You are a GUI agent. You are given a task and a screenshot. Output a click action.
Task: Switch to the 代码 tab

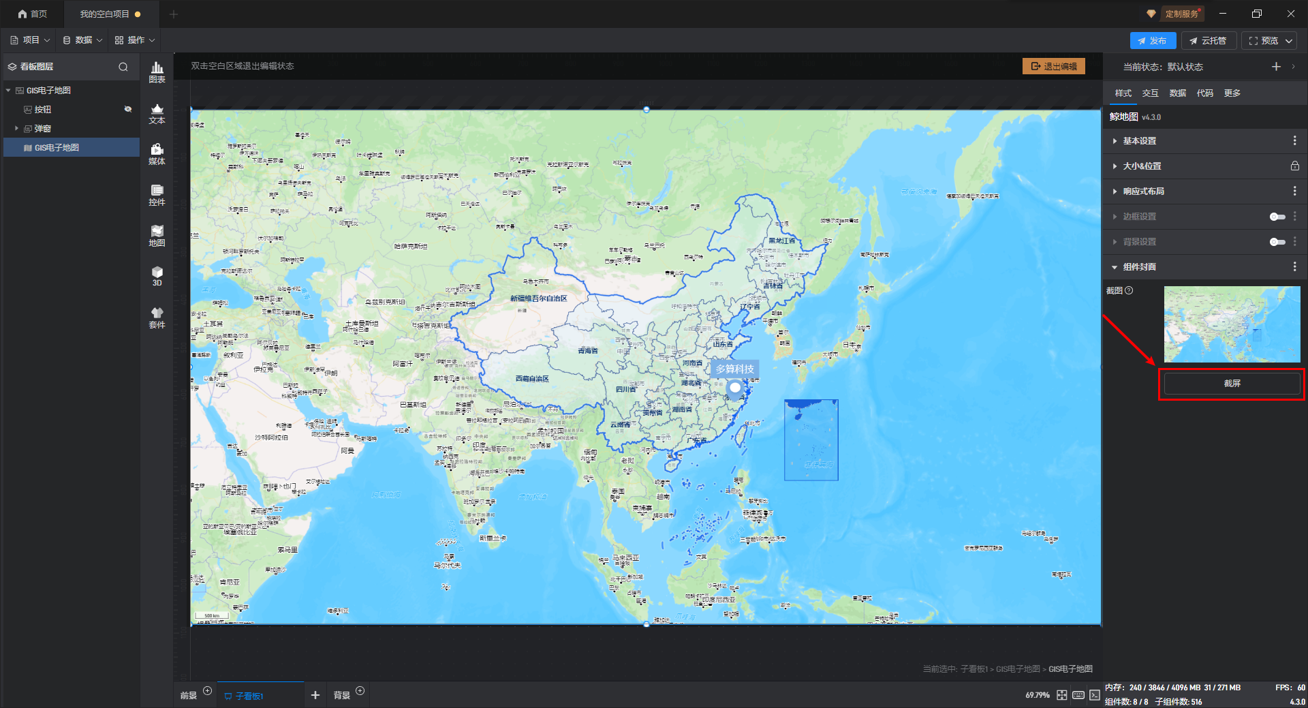1204,93
